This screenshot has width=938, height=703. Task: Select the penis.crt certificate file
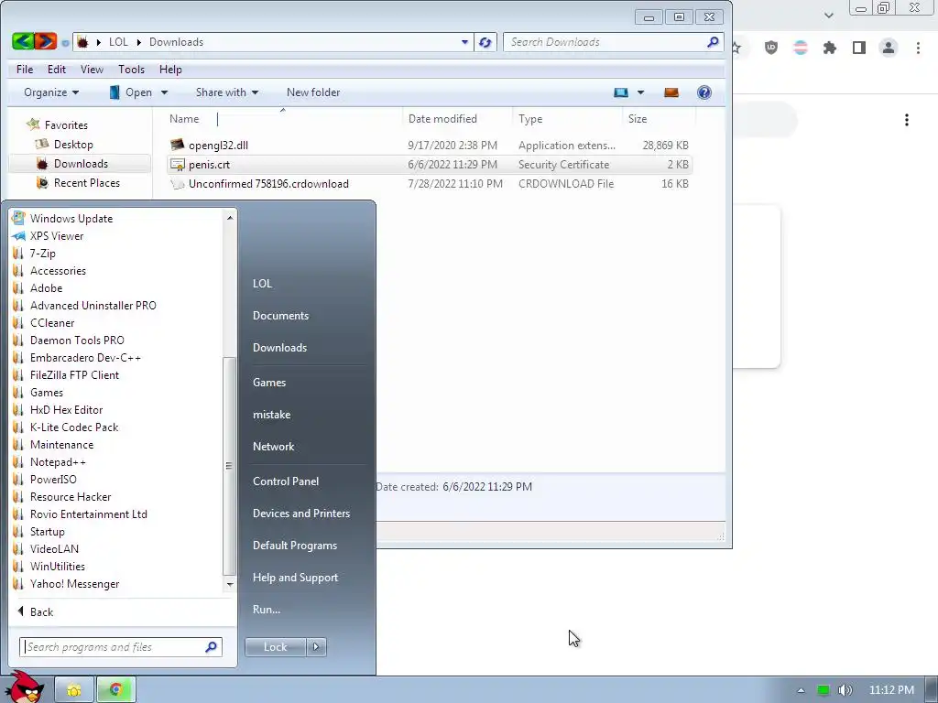[430, 165]
